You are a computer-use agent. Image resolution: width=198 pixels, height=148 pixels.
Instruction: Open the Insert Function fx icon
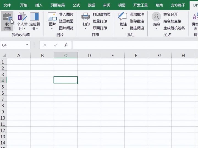(66, 45)
